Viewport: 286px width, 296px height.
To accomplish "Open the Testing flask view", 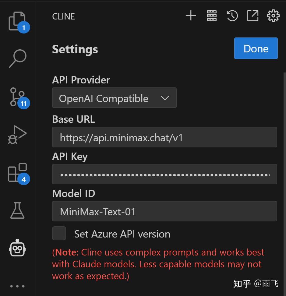I will click(17, 210).
